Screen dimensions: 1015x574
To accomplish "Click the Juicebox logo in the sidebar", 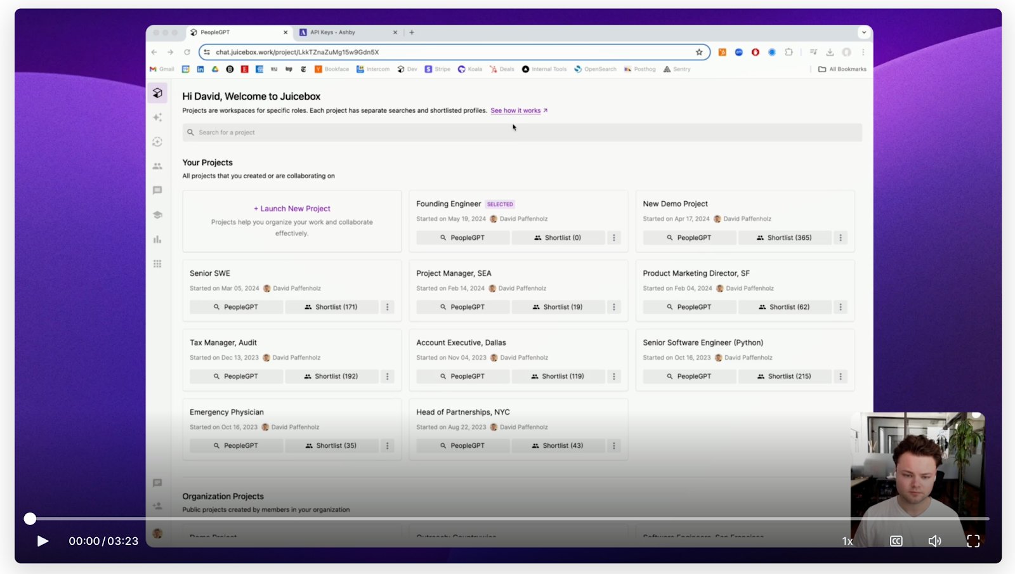I will [x=157, y=93].
